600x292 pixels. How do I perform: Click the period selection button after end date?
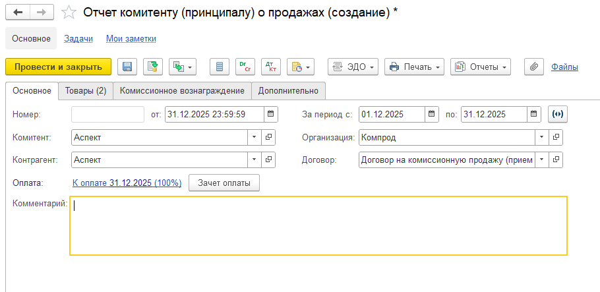[557, 114]
